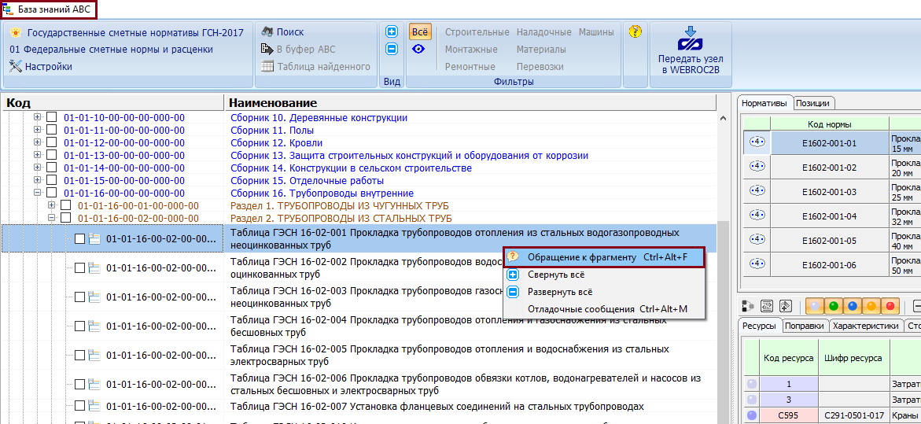Choose Обращение к фрагменту from context menu
Image resolution: width=921 pixels, height=424 pixels.
(604, 257)
